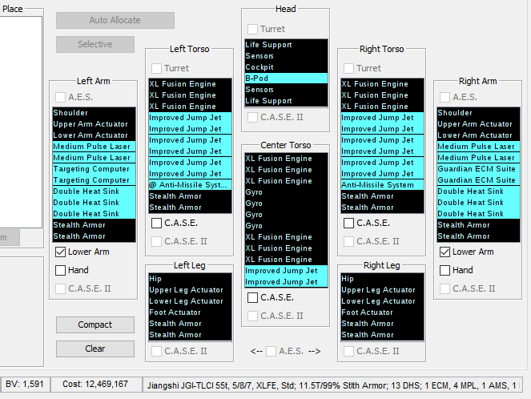This screenshot has width=531, height=399.
Task: Select first XL Fusion Engine in Left Torso
Action: point(190,84)
